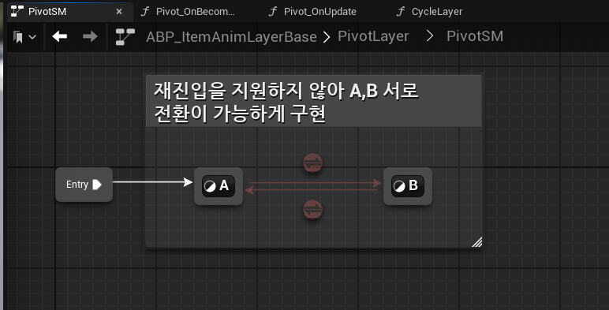The image size is (609, 310).
Task: Select the Entry node
Action: [x=84, y=185]
